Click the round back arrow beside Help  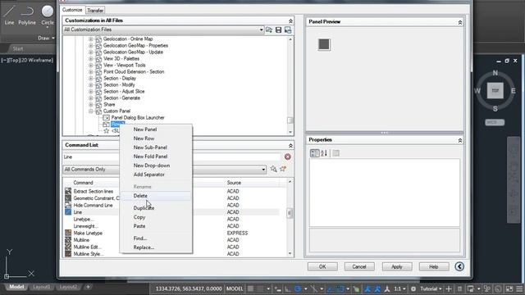[x=459, y=266]
